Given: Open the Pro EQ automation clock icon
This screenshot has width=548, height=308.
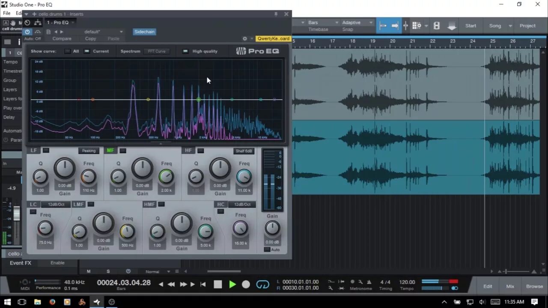Looking at the screenshot, I should coord(27,23).
